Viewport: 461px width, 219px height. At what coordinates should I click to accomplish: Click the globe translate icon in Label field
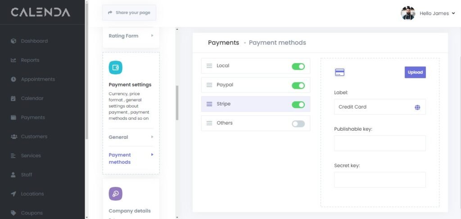(x=417, y=107)
